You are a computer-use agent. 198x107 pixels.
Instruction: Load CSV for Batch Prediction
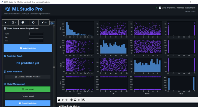[x=28, y=77]
